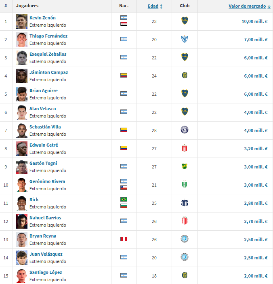Click Peru flag in Bryan Reyna row
Image resolution: width=273 pixels, height=284 pixels.
124,239
